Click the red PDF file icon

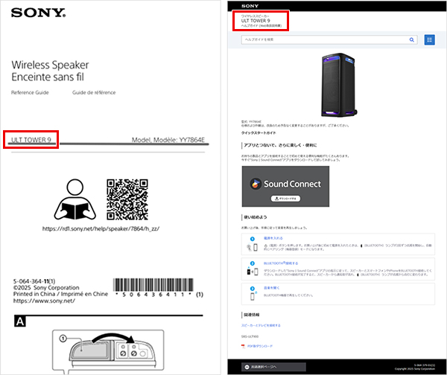(243, 346)
